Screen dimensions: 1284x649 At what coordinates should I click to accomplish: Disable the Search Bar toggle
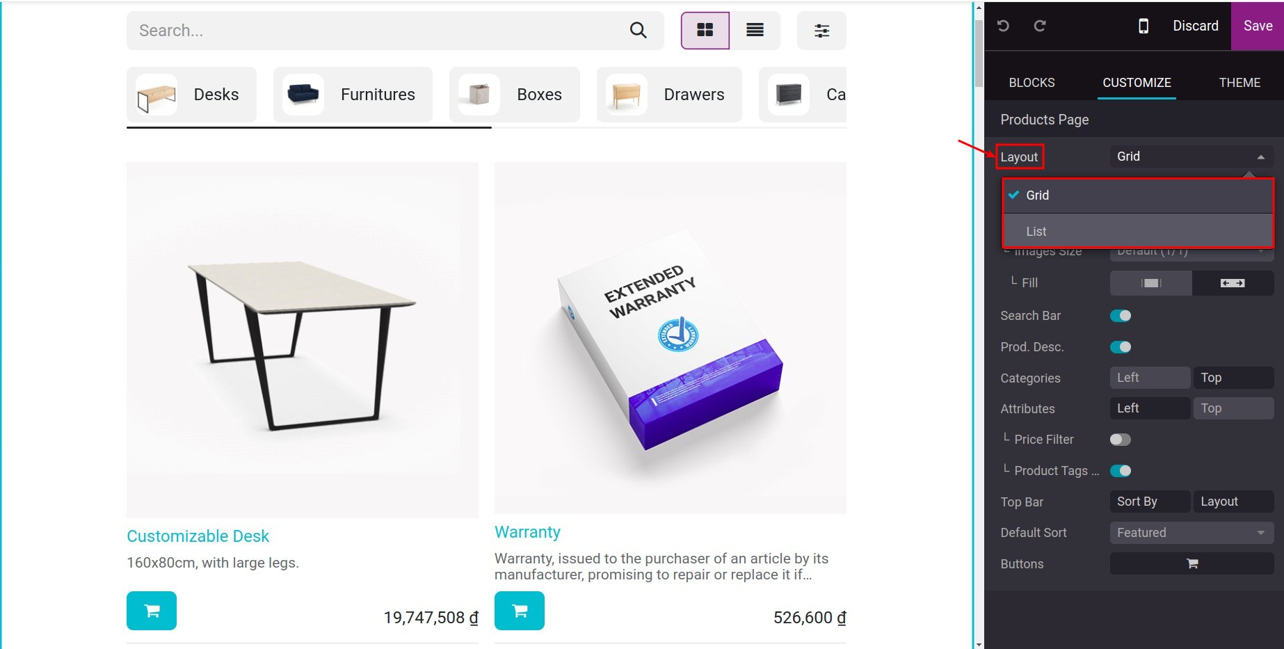(1120, 315)
